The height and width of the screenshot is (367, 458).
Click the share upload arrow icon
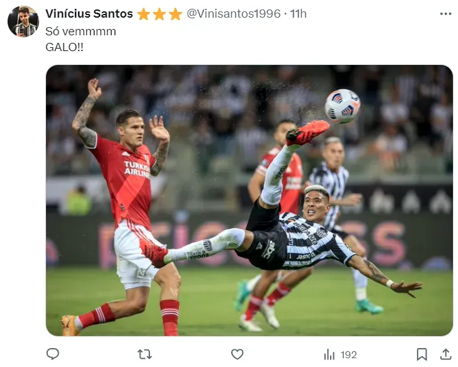point(446,354)
